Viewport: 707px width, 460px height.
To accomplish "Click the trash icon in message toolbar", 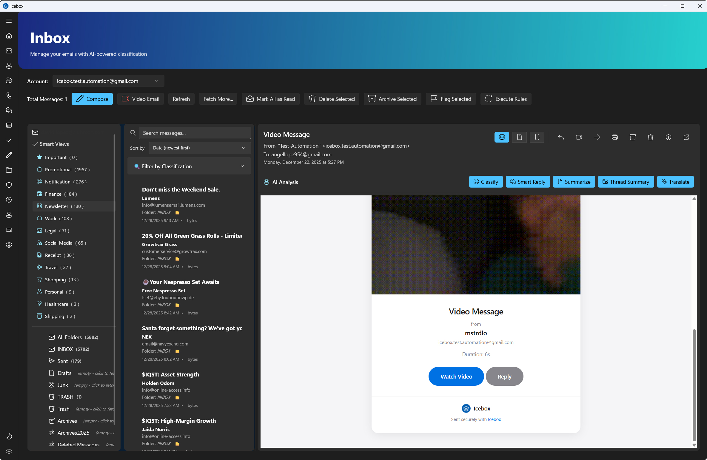I will [650, 137].
